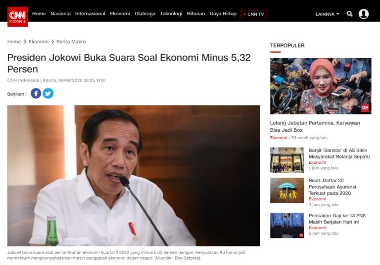Select the Teknologi menu item
380x265 pixels.
pyautogui.click(x=171, y=14)
